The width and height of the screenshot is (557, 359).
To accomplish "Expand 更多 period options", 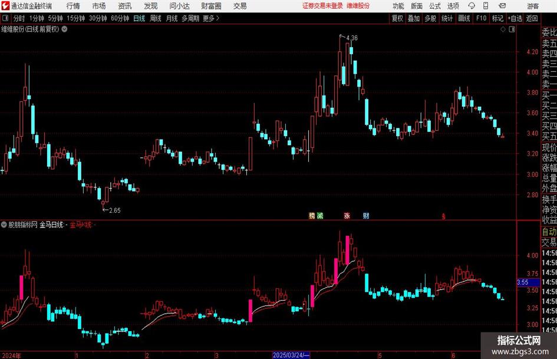I will coord(211,18).
